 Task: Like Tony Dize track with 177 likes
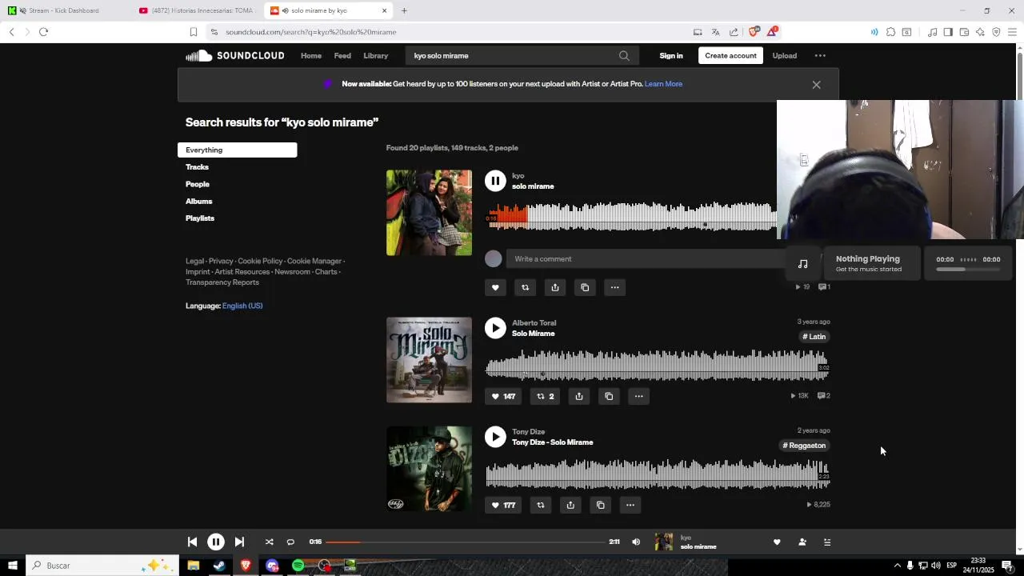tap(503, 505)
